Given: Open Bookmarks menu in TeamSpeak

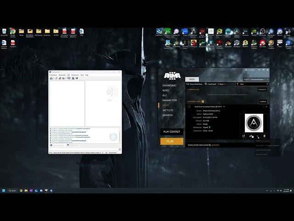Looking at the screenshot, I should (x=62, y=75).
